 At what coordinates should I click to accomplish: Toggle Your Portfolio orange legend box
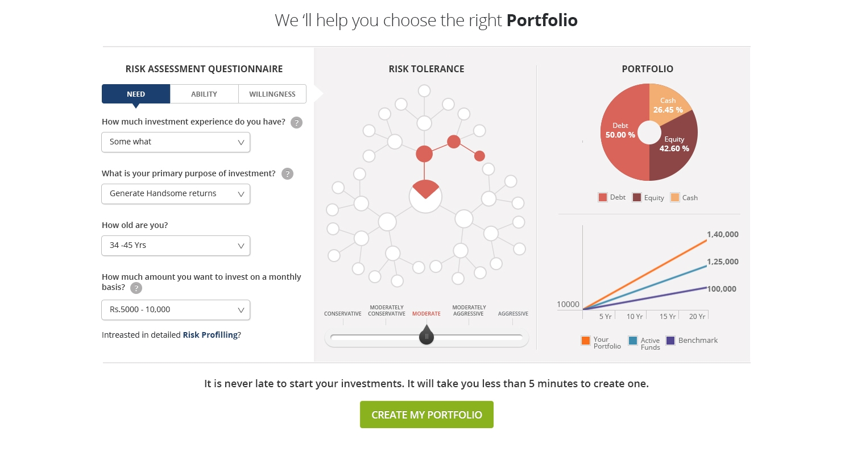pos(586,341)
